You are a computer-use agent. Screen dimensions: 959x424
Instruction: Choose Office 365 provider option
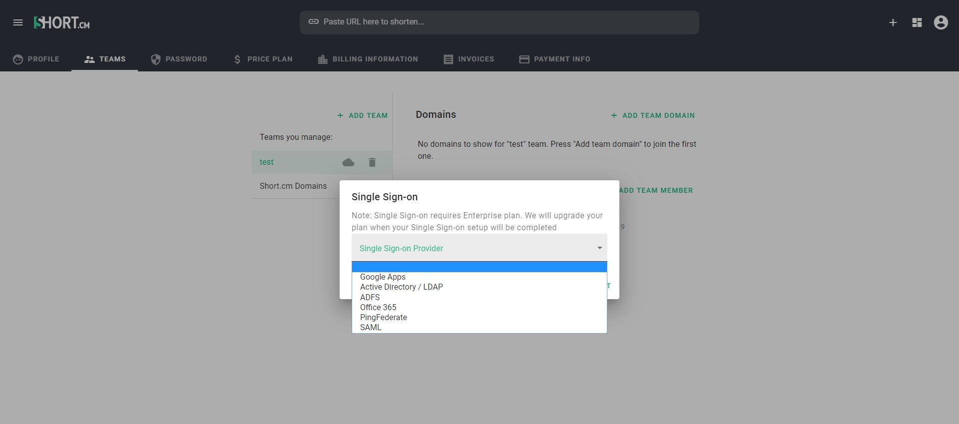pyautogui.click(x=479, y=307)
